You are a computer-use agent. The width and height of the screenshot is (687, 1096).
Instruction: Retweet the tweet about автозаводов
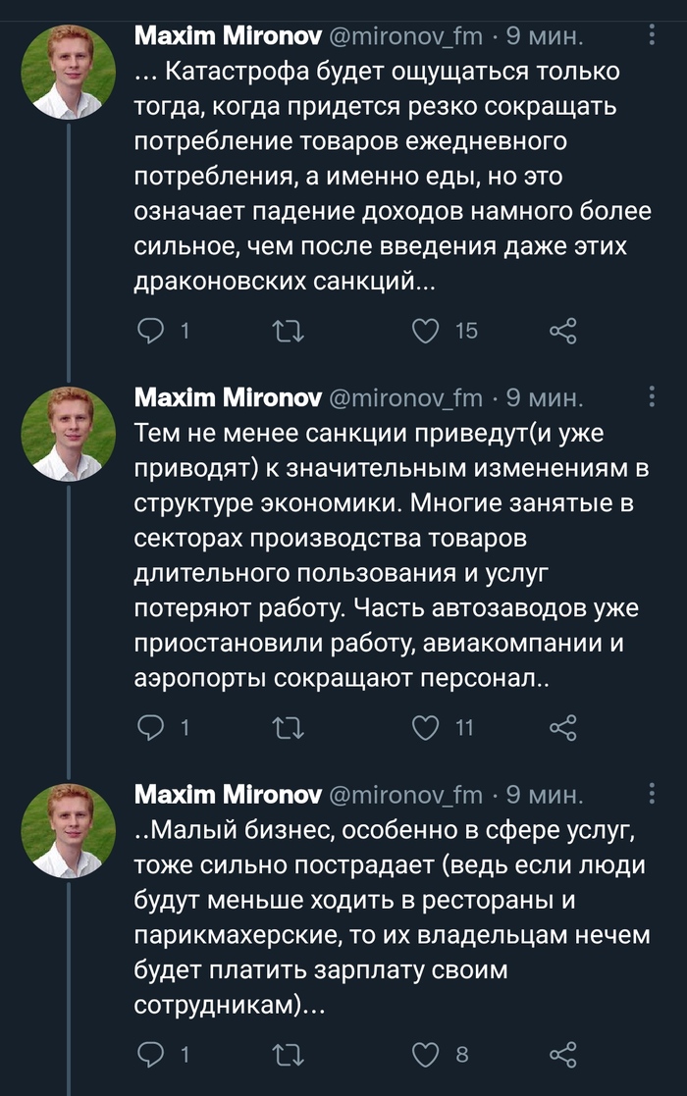288,727
